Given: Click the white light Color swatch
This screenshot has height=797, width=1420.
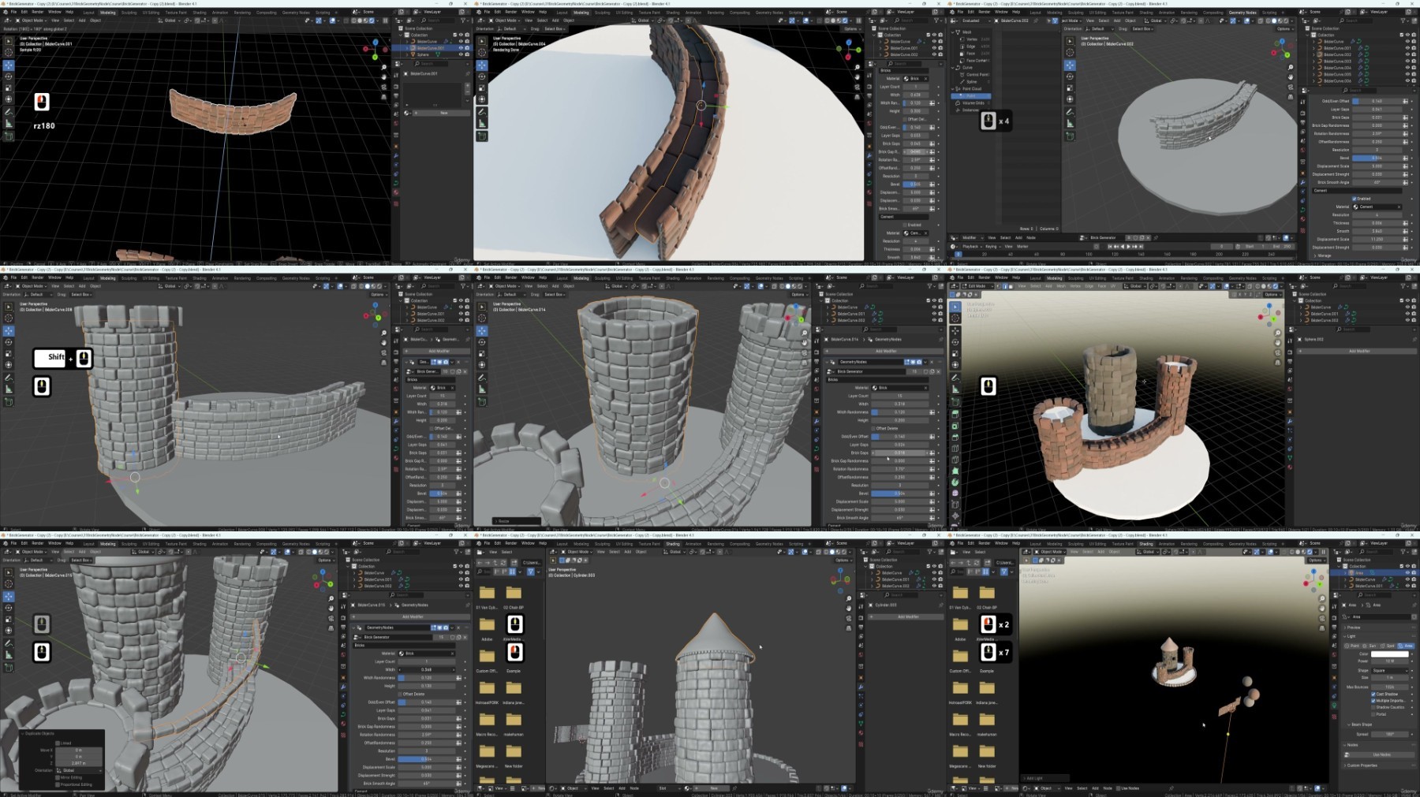Looking at the screenshot, I should (x=1389, y=654).
